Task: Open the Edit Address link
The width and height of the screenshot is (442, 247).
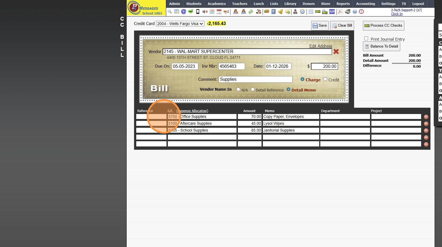Action: [321, 46]
